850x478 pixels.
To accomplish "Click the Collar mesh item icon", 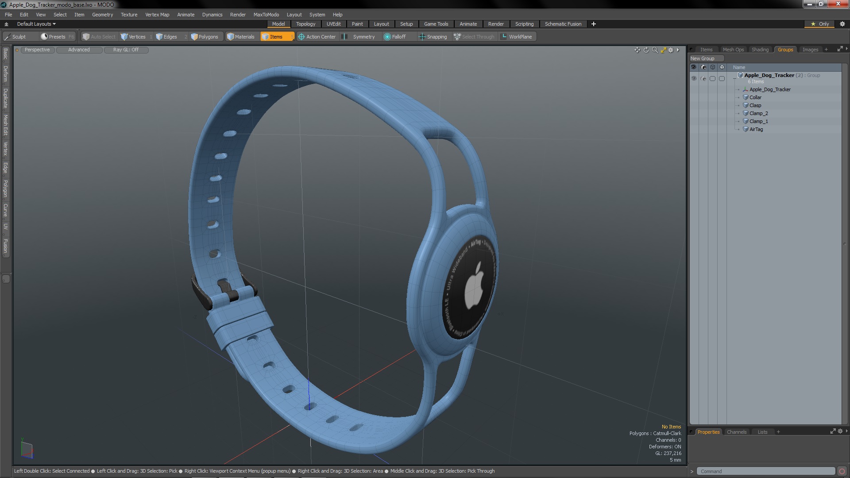I will pyautogui.click(x=746, y=97).
